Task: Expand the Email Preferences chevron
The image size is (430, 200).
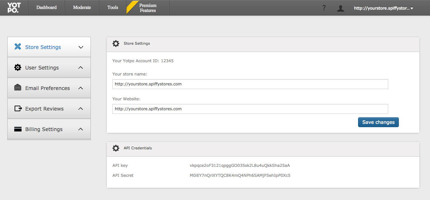Action: [x=81, y=88]
